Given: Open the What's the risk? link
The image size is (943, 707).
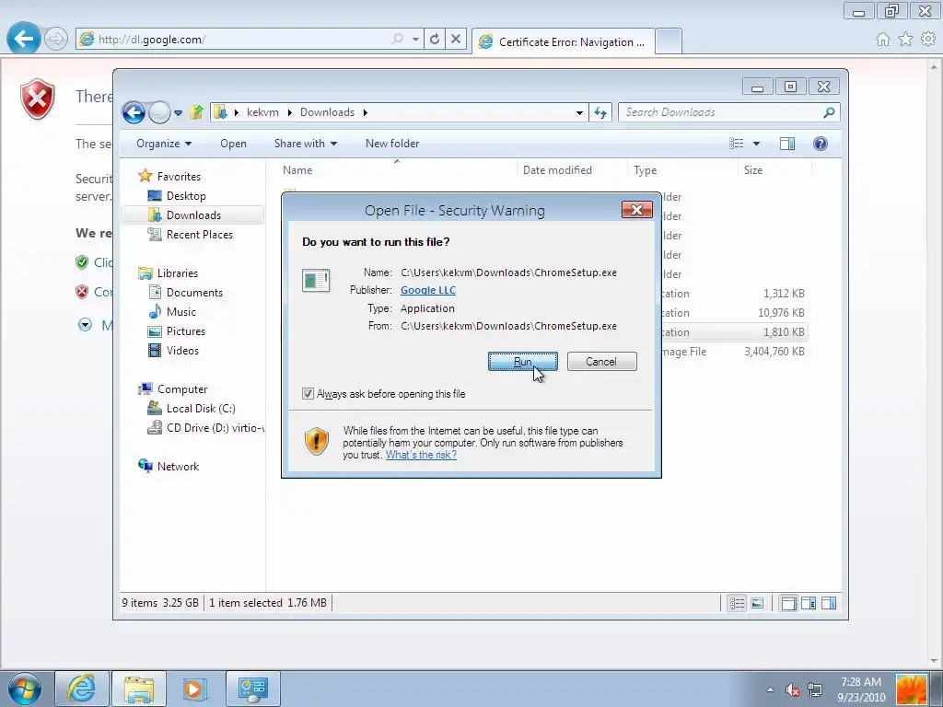Looking at the screenshot, I should (x=421, y=455).
